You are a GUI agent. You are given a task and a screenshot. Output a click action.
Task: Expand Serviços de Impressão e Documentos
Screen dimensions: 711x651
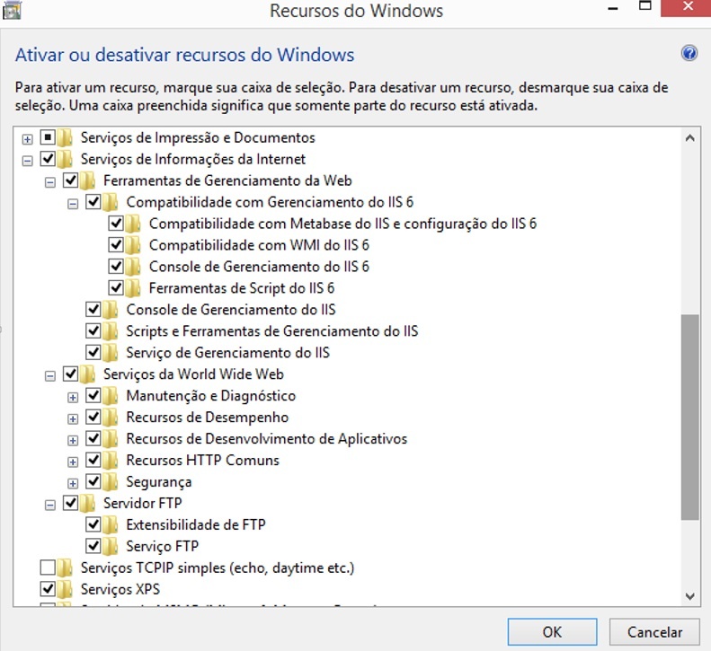(x=28, y=138)
